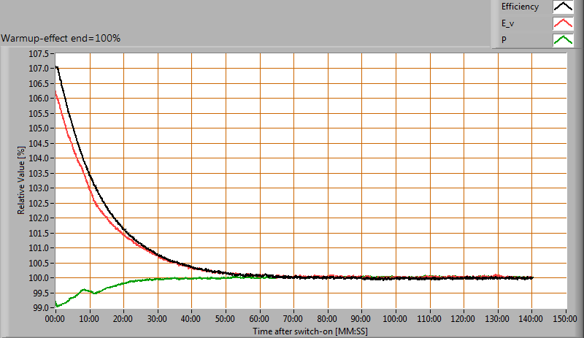Select the Efficiency legend label
This screenshot has width=584, height=338.
(x=520, y=7)
